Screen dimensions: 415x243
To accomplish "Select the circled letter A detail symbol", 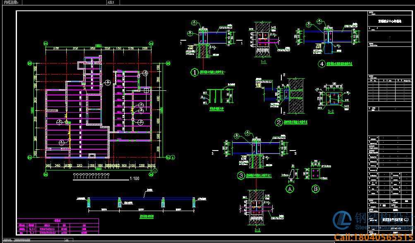I will tap(290, 188).
